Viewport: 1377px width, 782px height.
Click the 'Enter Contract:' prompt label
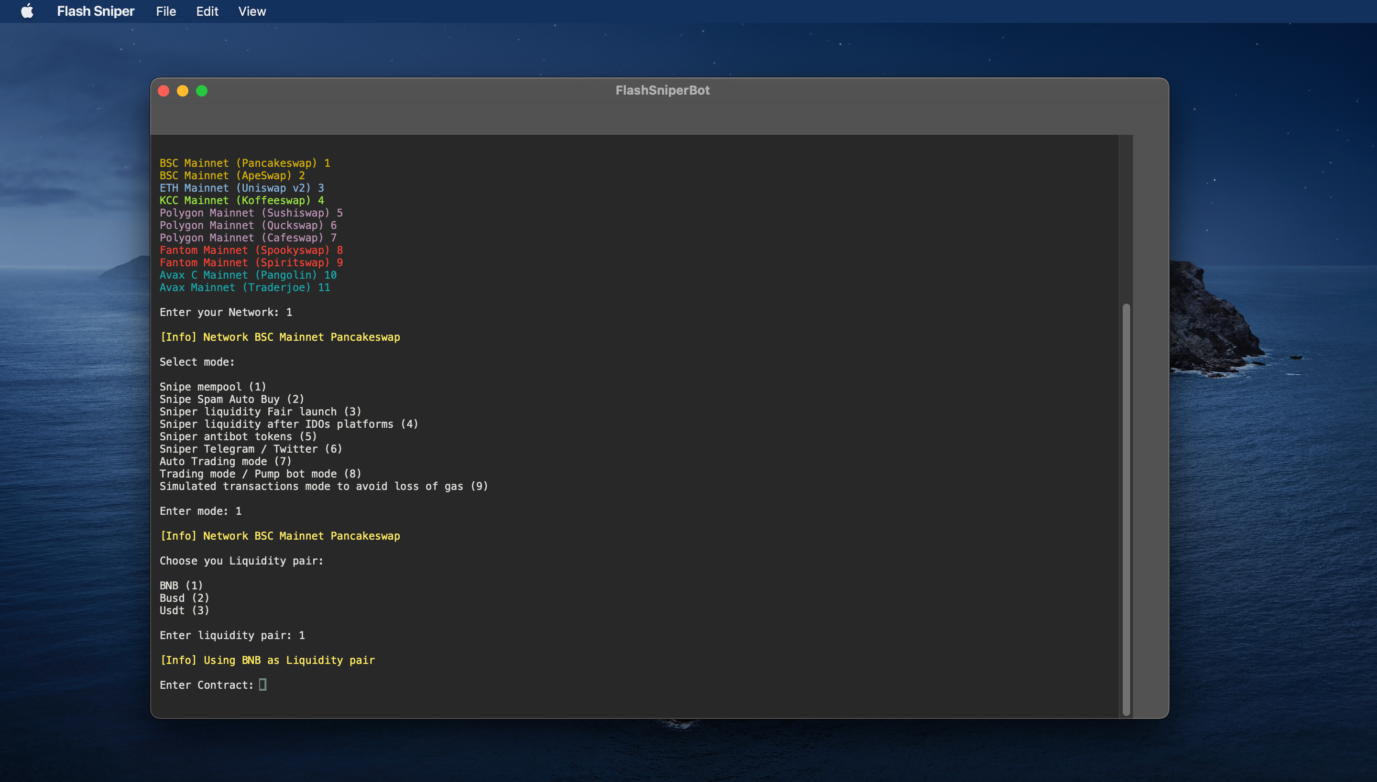[207, 685]
